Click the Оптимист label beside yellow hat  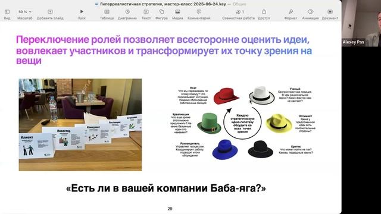(x=305, y=116)
